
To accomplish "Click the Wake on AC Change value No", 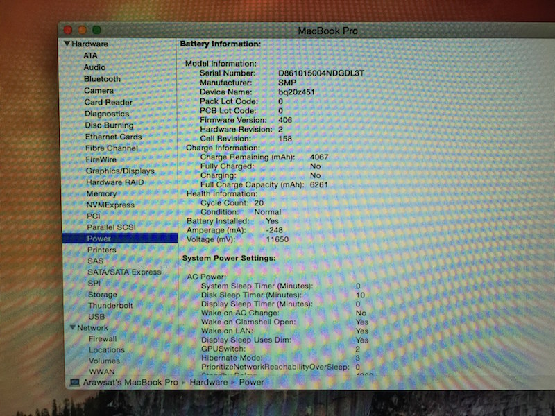I will click(x=361, y=313).
